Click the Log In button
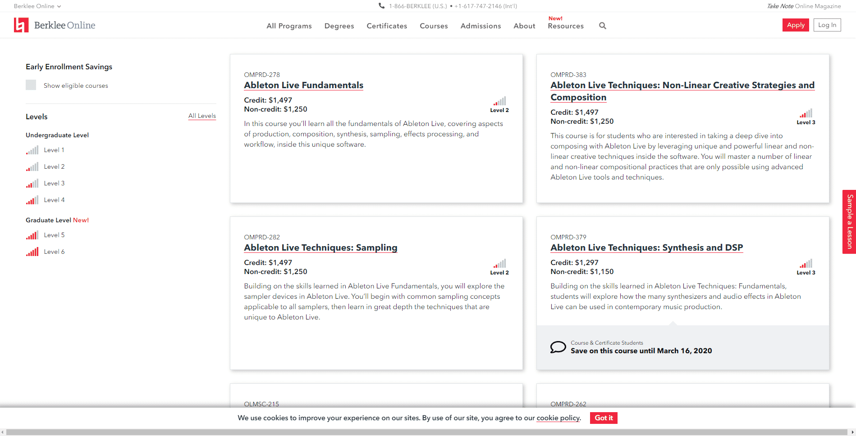Screen dimensions: 856x436 [x=827, y=25]
